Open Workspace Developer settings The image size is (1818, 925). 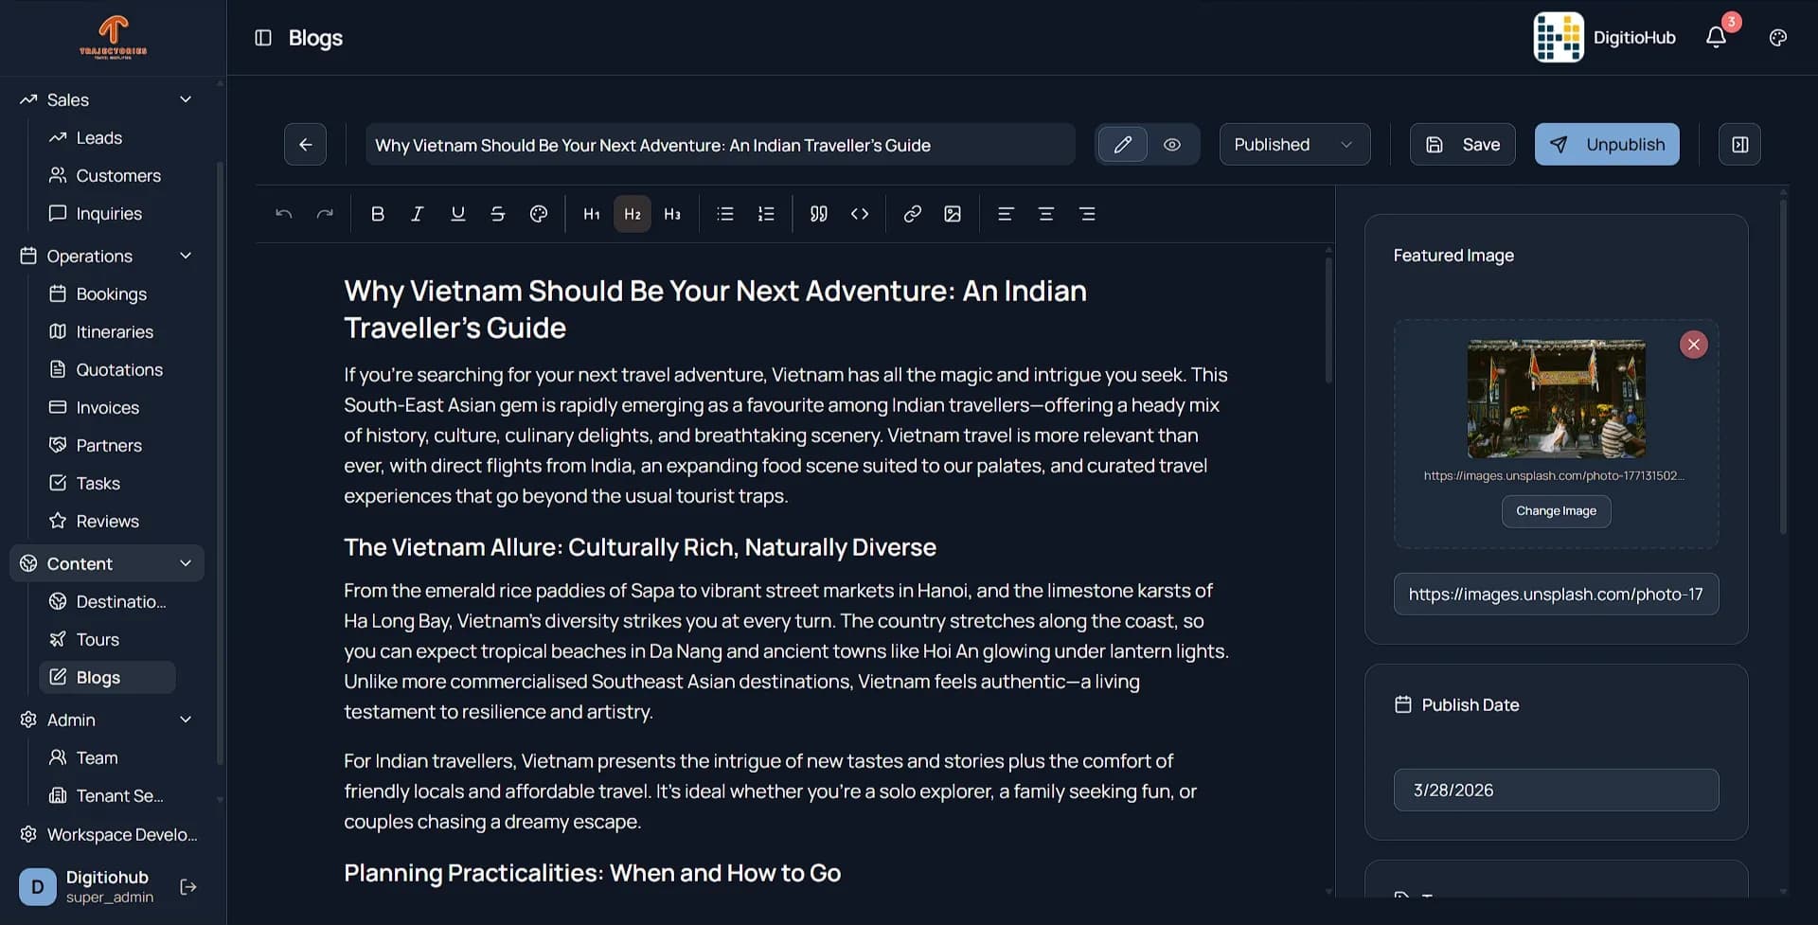tap(108, 834)
